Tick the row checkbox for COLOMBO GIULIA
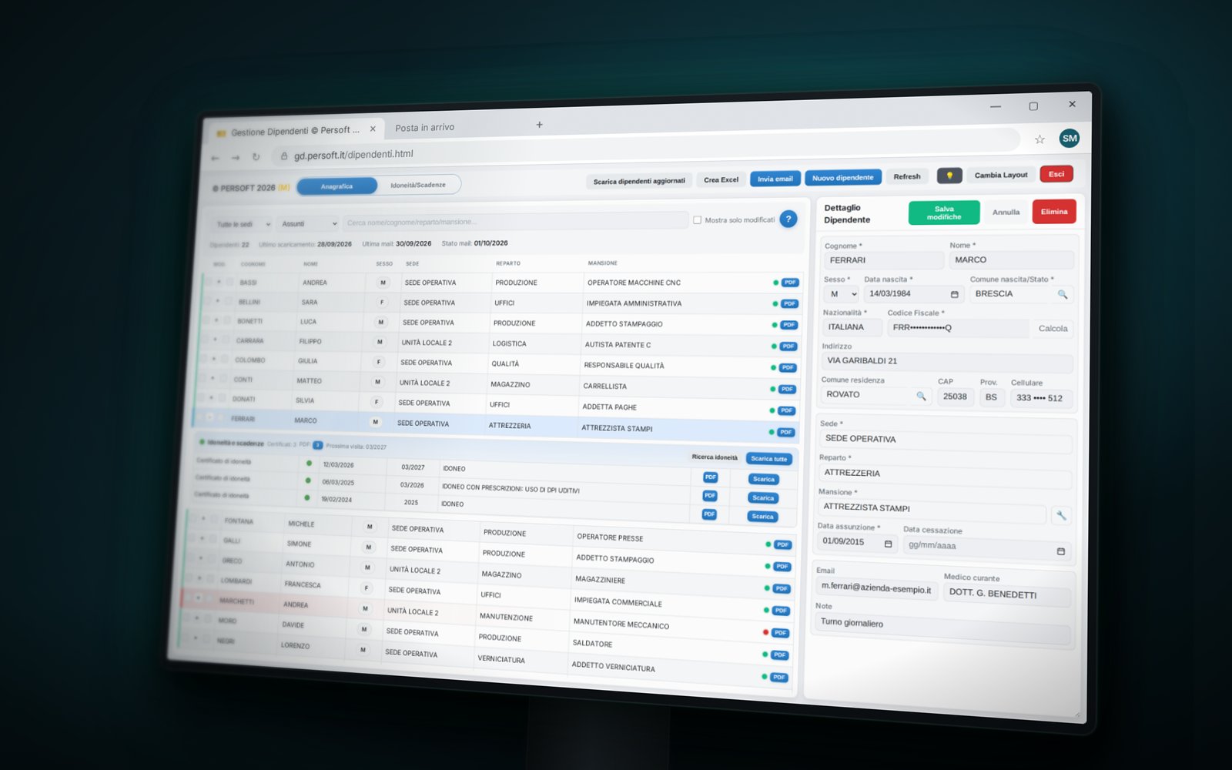The height and width of the screenshot is (770, 1232). click(225, 360)
